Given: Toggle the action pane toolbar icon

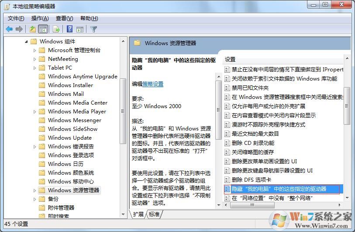Looking at the screenshot, I should click(x=80, y=29).
